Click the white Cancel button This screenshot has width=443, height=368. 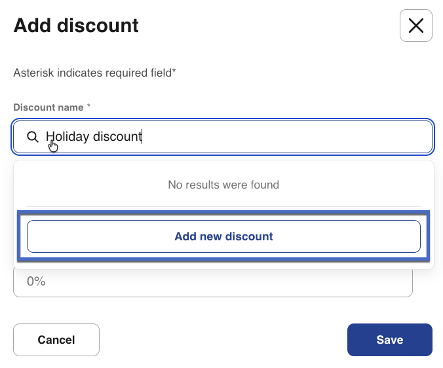pyautogui.click(x=56, y=340)
